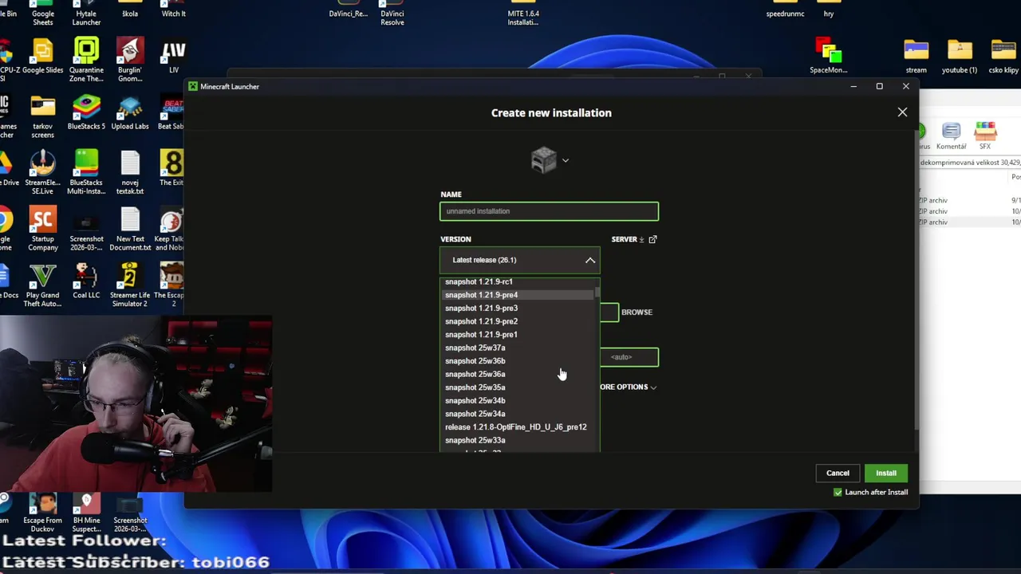Click the version list scrollbar thumb
Screen dimensions: 1021x574
tap(597, 293)
